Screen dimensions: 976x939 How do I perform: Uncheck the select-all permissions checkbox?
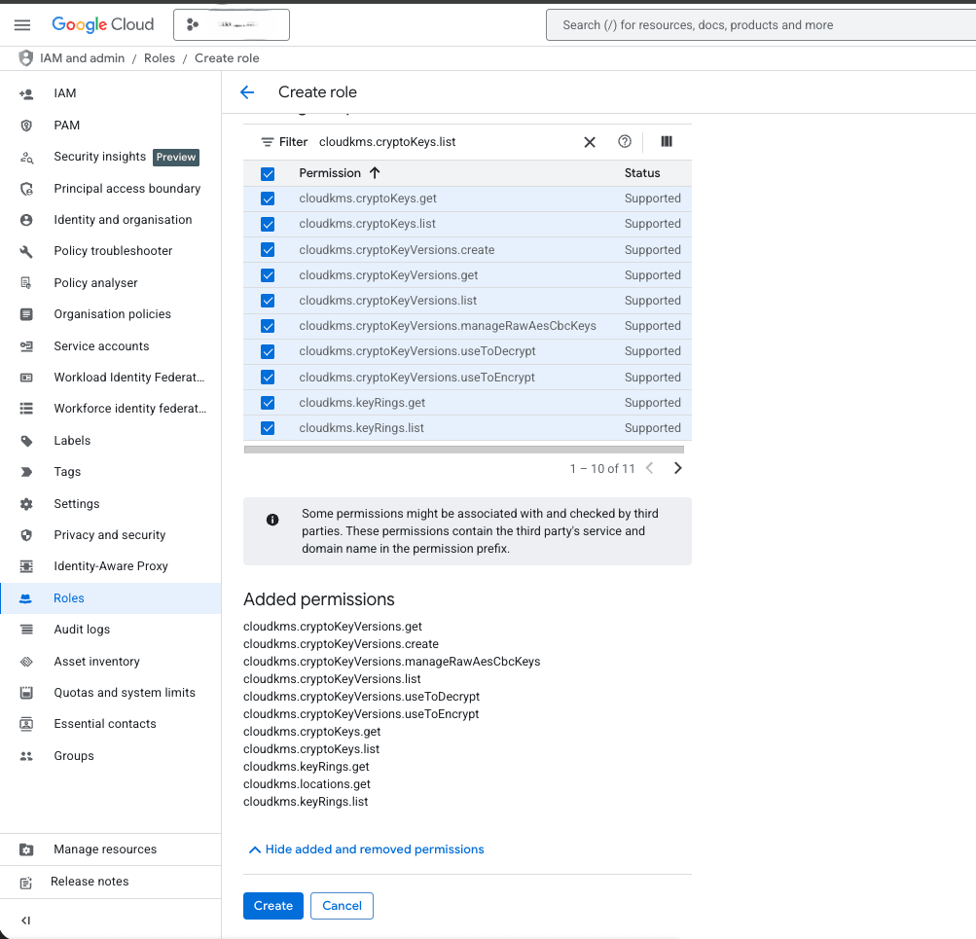coord(267,173)
